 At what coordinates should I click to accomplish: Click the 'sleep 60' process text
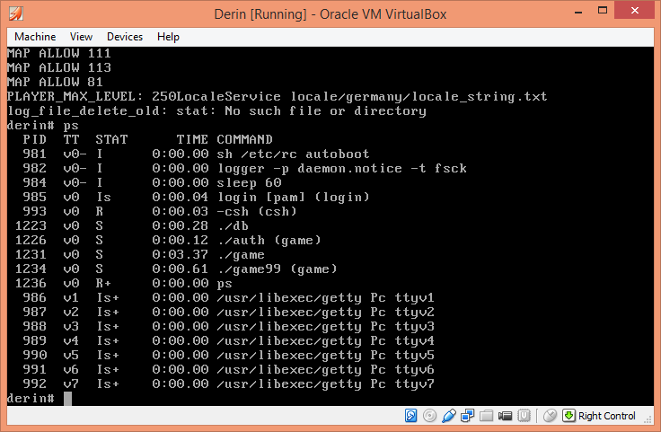(249, 182)
